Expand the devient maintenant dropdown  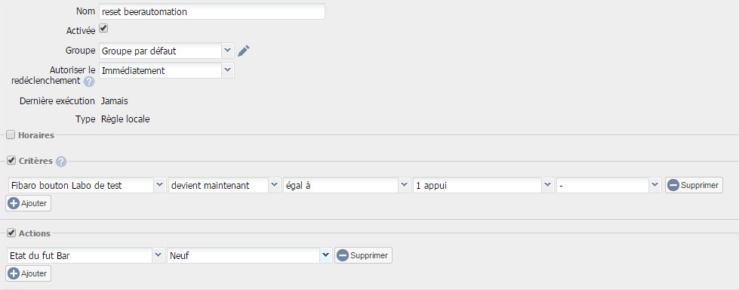tap(224, 185)
